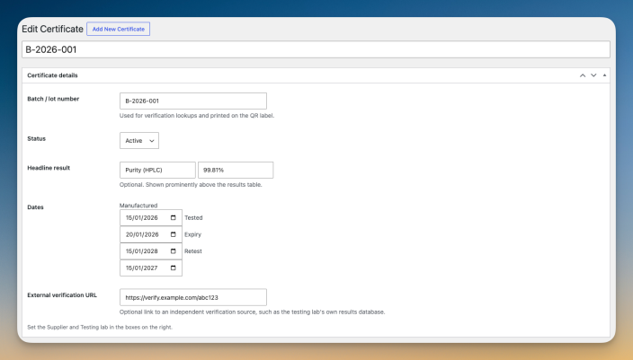This screenshot has height=360, width=633.
Task: Click the Edit Certificate page heading
Action: click(x=52, y=29)
